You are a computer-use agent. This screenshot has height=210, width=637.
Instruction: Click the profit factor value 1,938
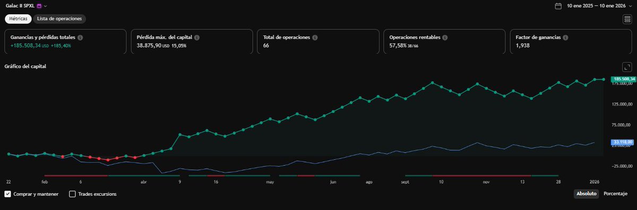pos(523,45)
